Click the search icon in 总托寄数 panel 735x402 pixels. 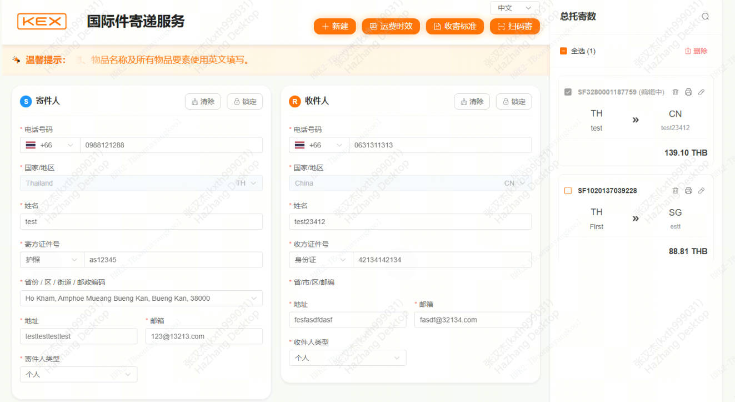pyautogui.click(x=706, y=17)
